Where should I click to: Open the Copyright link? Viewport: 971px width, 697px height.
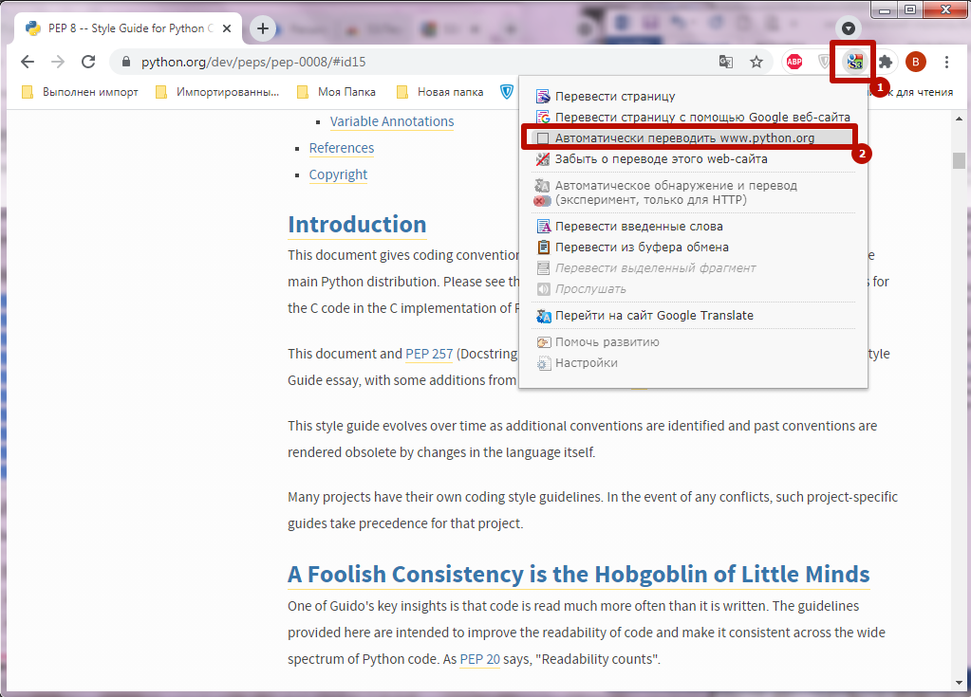click(338, 175)
